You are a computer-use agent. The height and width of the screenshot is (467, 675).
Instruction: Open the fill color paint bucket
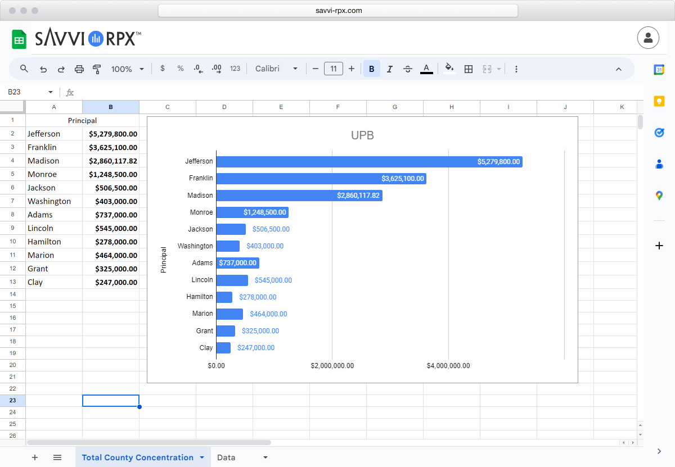pos(449,69)
